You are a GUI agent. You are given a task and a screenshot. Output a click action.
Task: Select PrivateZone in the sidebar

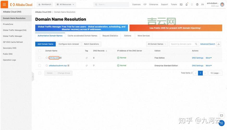pyautogui.click(x=8, y=24)
